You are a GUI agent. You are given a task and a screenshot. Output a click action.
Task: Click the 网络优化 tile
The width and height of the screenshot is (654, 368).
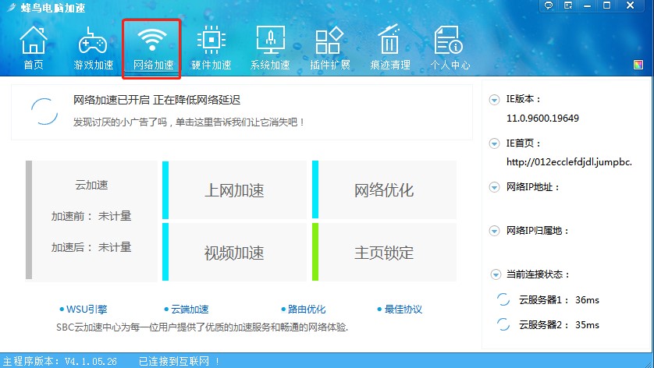[384, 190]
